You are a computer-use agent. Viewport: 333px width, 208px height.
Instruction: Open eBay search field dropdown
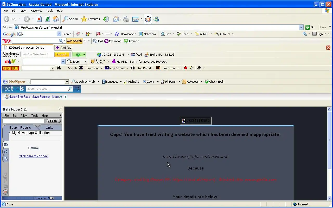click(x=63, y=62)
